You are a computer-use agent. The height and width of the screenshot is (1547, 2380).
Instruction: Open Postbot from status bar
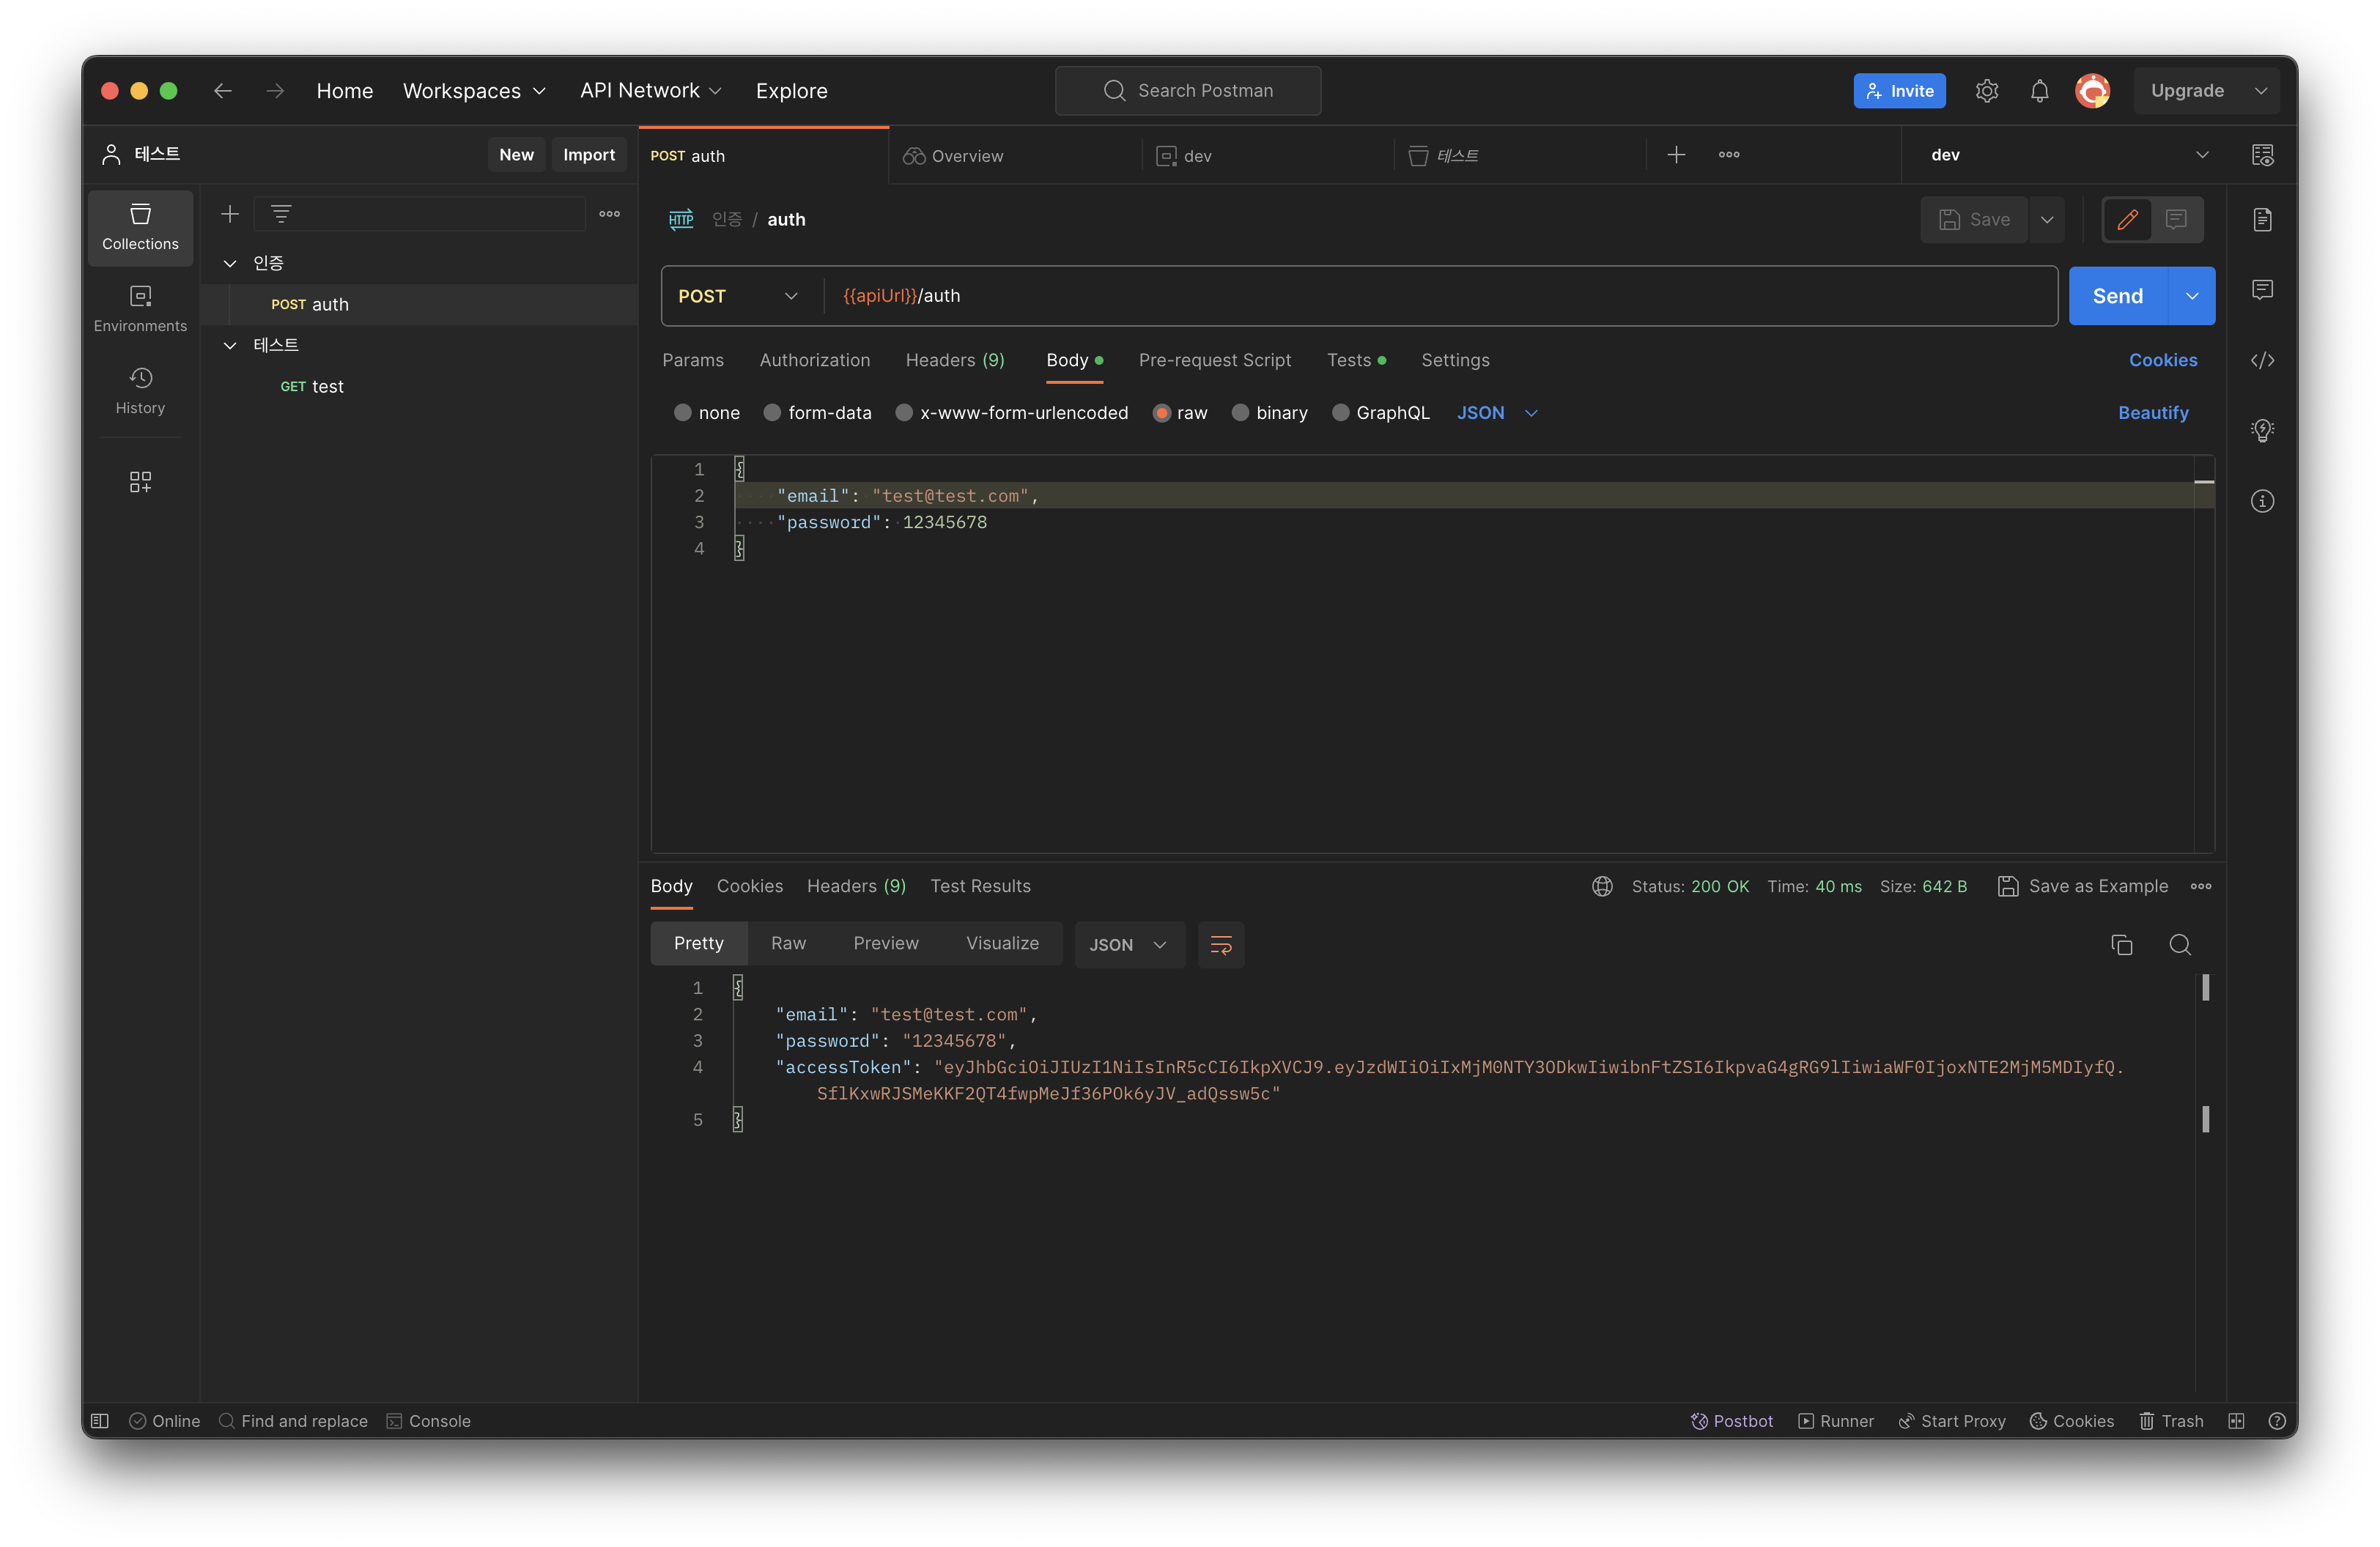point(1731,1420)
